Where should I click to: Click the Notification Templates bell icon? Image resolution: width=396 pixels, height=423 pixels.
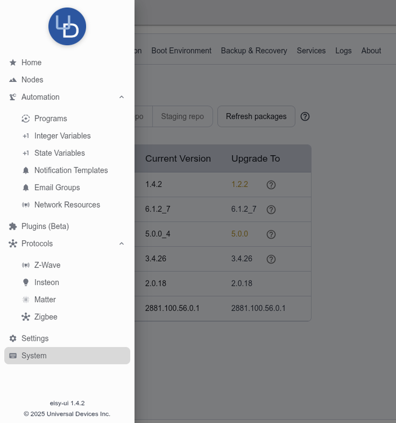coord(26,170)
